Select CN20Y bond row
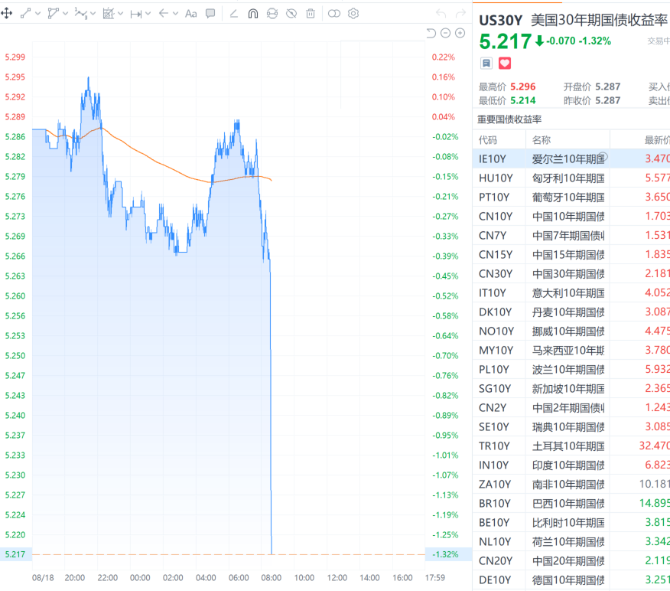 coord(571,560)
